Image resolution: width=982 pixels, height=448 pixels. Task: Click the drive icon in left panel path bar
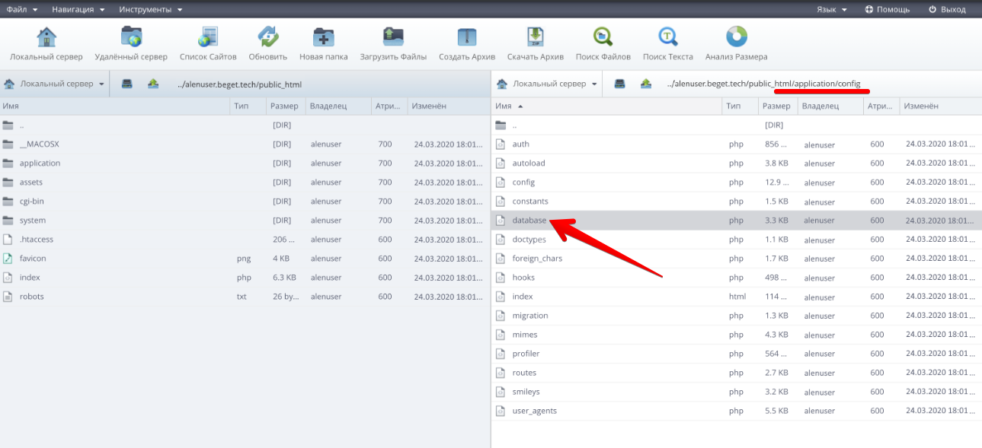[127, 84]
